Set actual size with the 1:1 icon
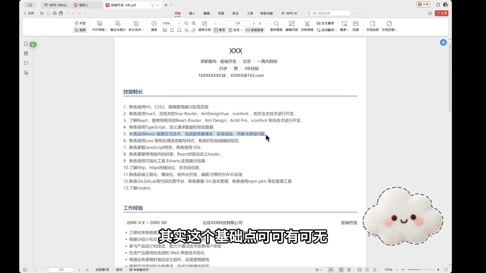 tap(165, 30)
